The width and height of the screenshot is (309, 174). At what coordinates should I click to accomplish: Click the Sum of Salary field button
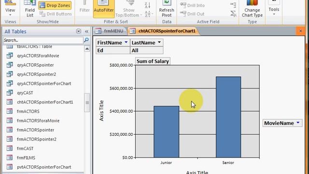point(153,61)
